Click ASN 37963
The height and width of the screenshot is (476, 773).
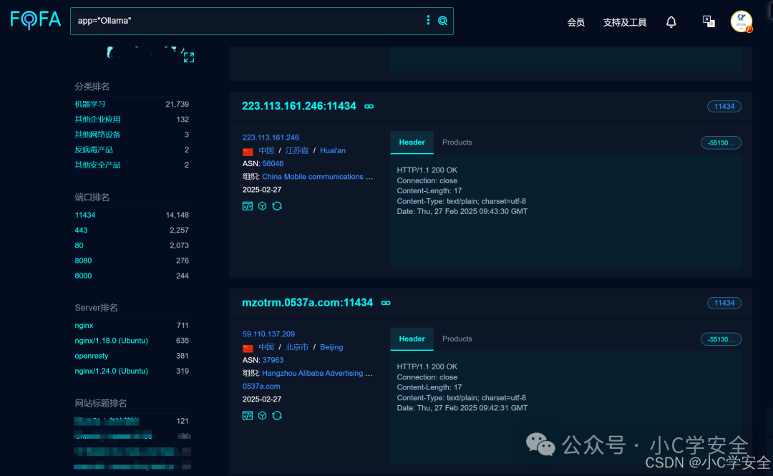(x=273, y=361)
